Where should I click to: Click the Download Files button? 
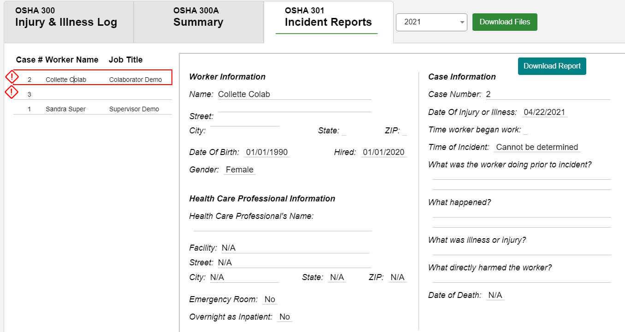[x=505, y=22]
